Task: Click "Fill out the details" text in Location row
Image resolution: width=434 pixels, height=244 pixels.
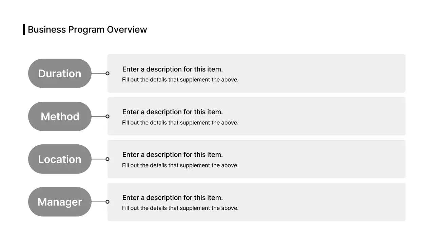Action: click(x=180, y=165)
